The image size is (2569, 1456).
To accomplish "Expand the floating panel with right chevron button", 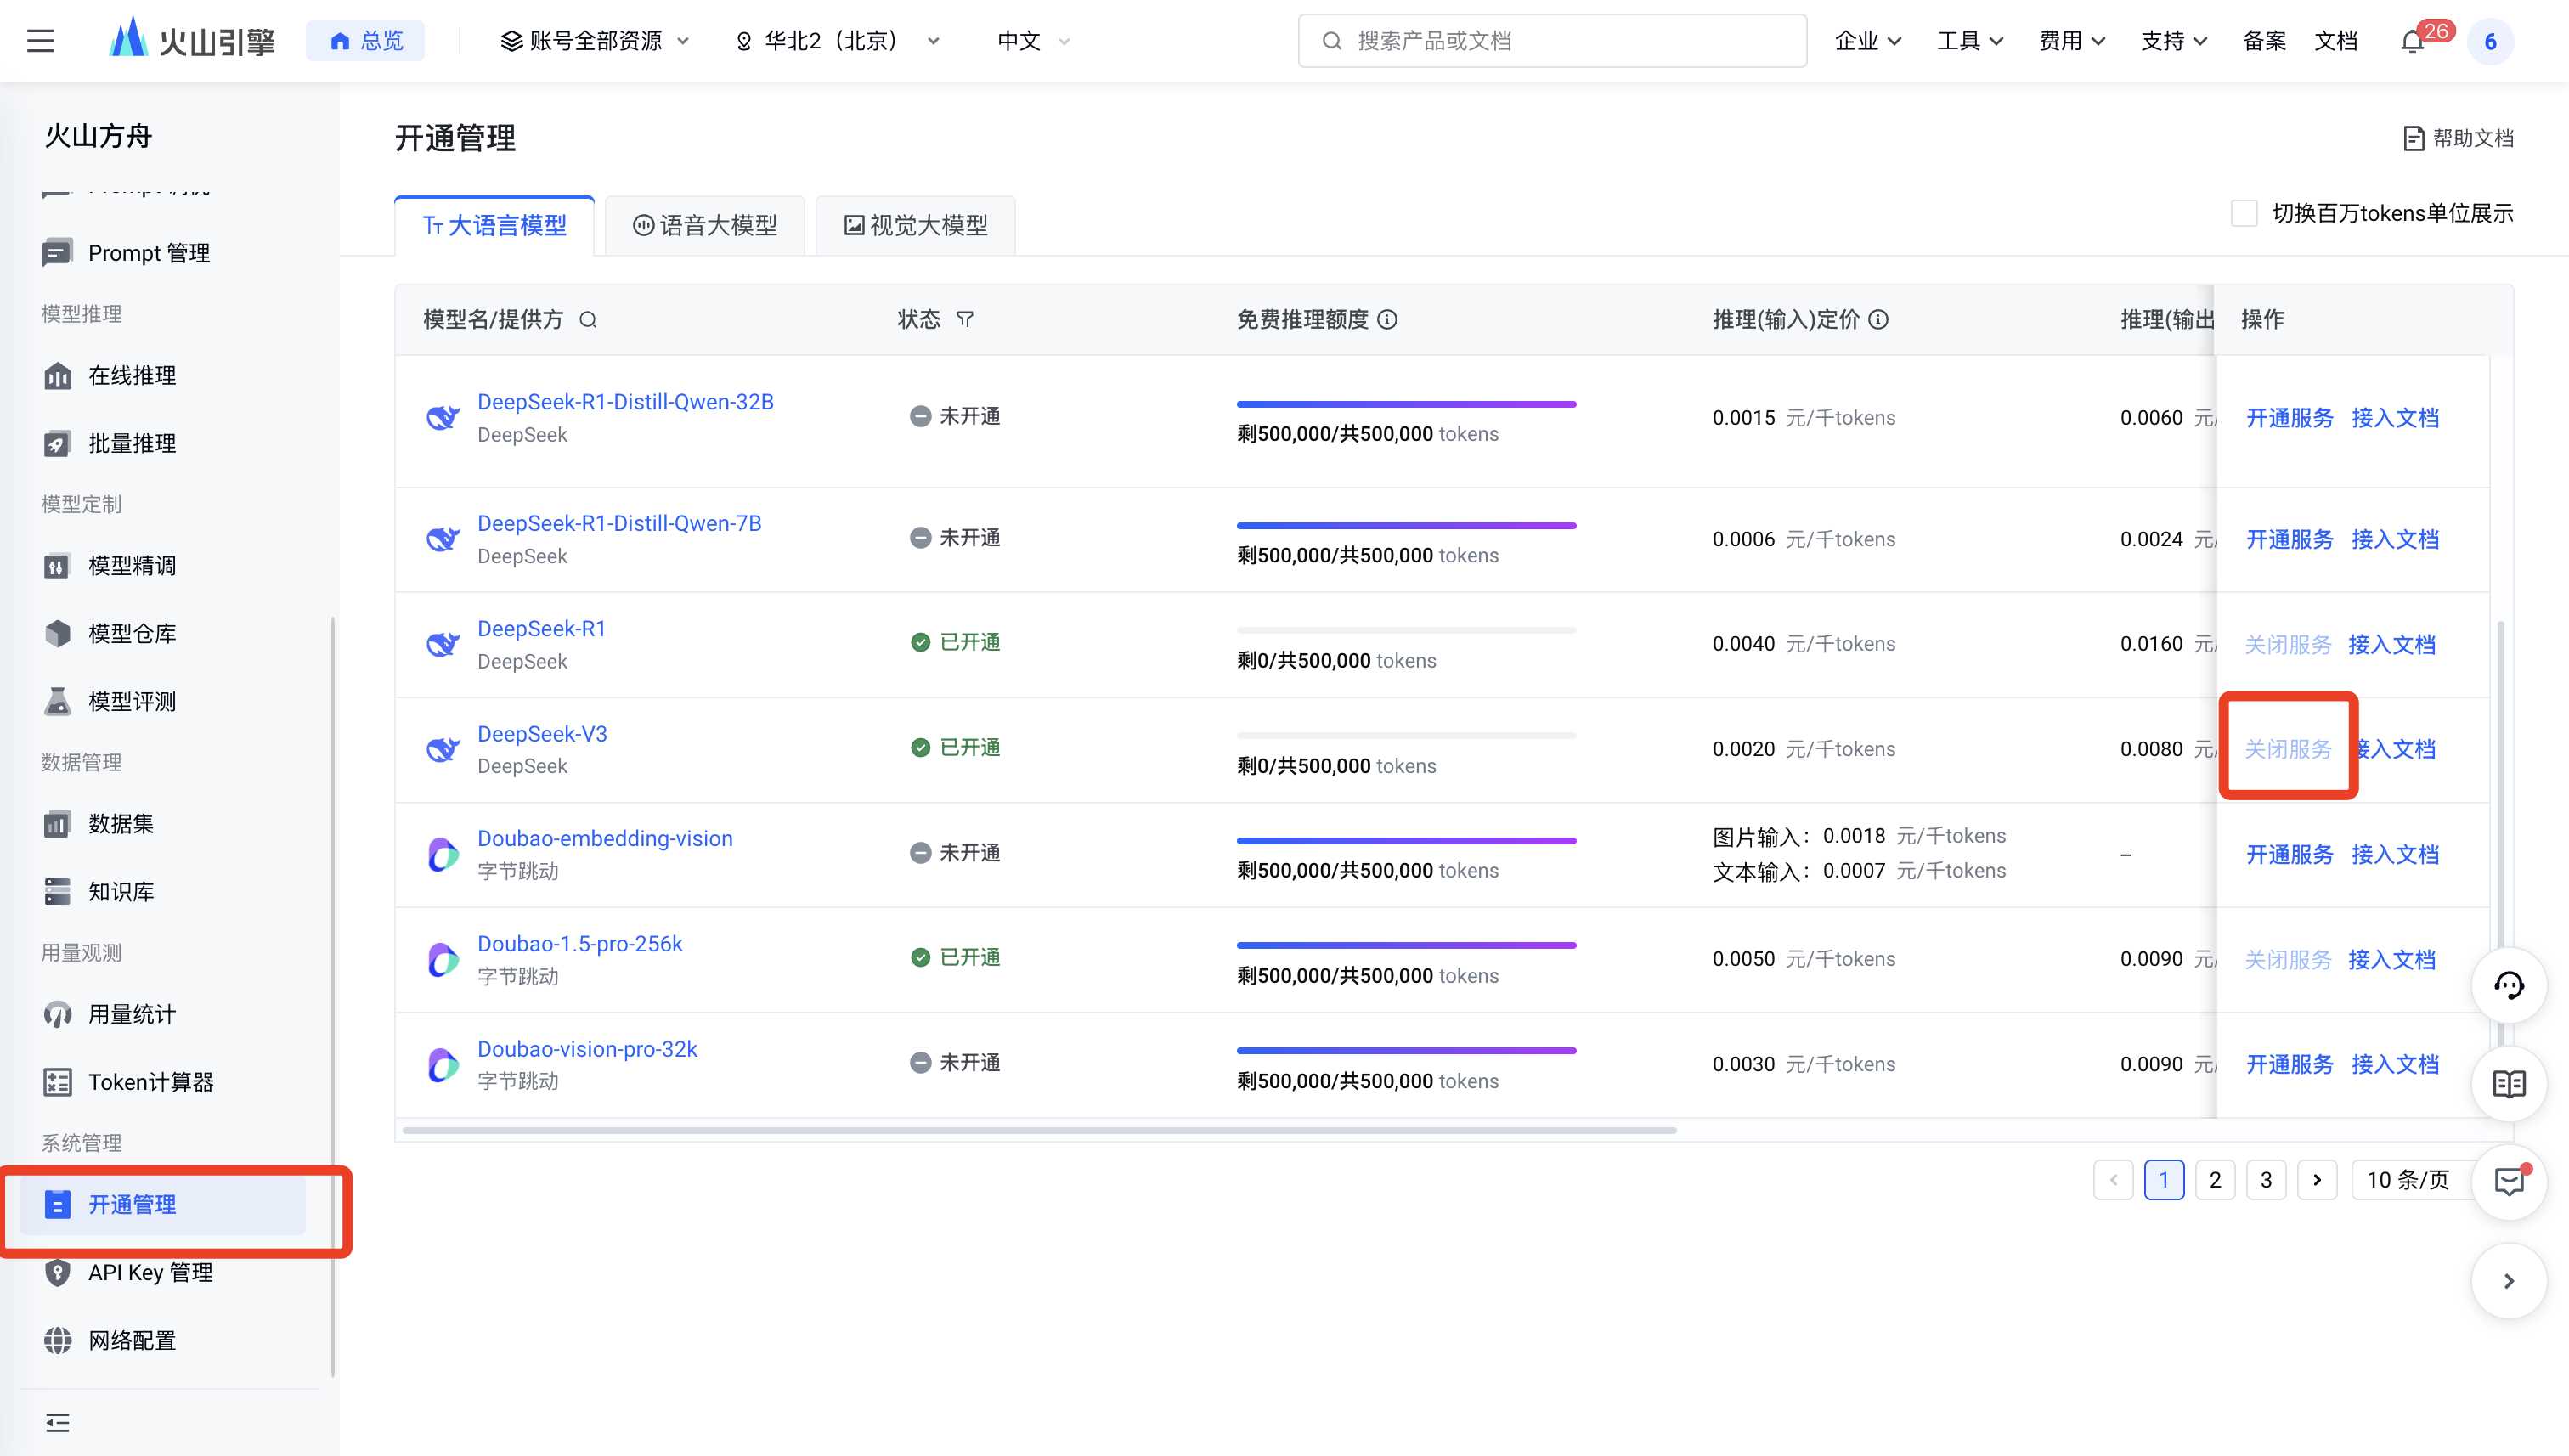I will (2508, 1281).
